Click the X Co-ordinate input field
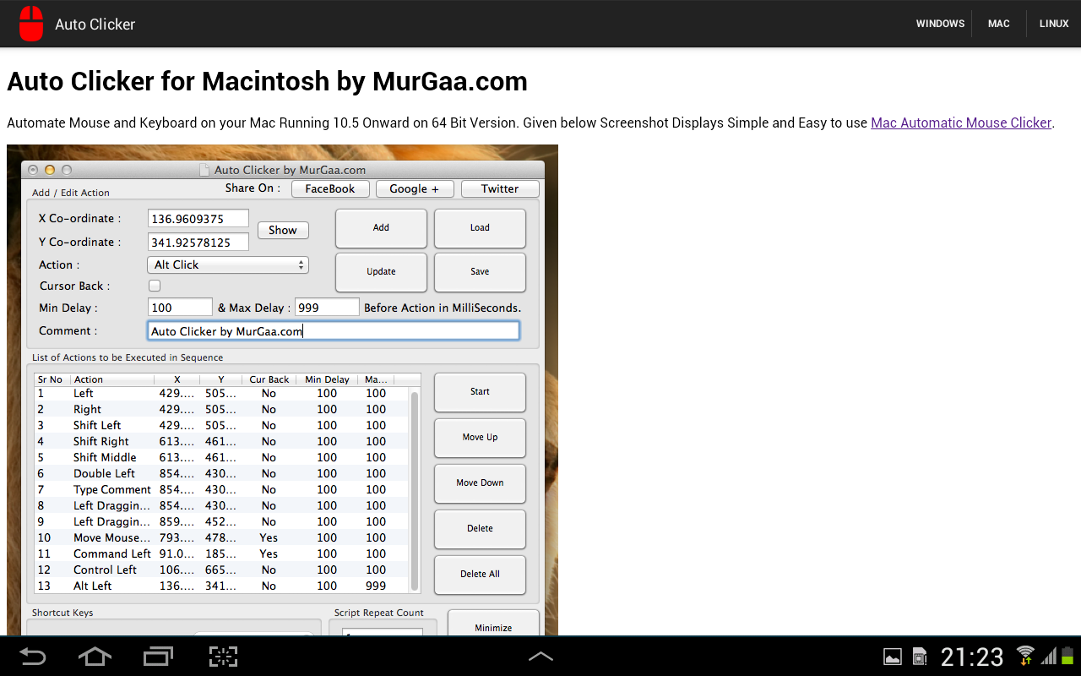The height and width of the screenshot is (676, 1081). [198, 219]
